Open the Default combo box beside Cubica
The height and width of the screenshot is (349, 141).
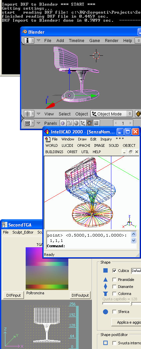click(136, 271)
